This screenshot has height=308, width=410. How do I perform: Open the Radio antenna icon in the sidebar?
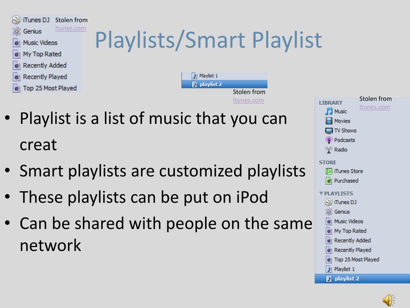329,150
